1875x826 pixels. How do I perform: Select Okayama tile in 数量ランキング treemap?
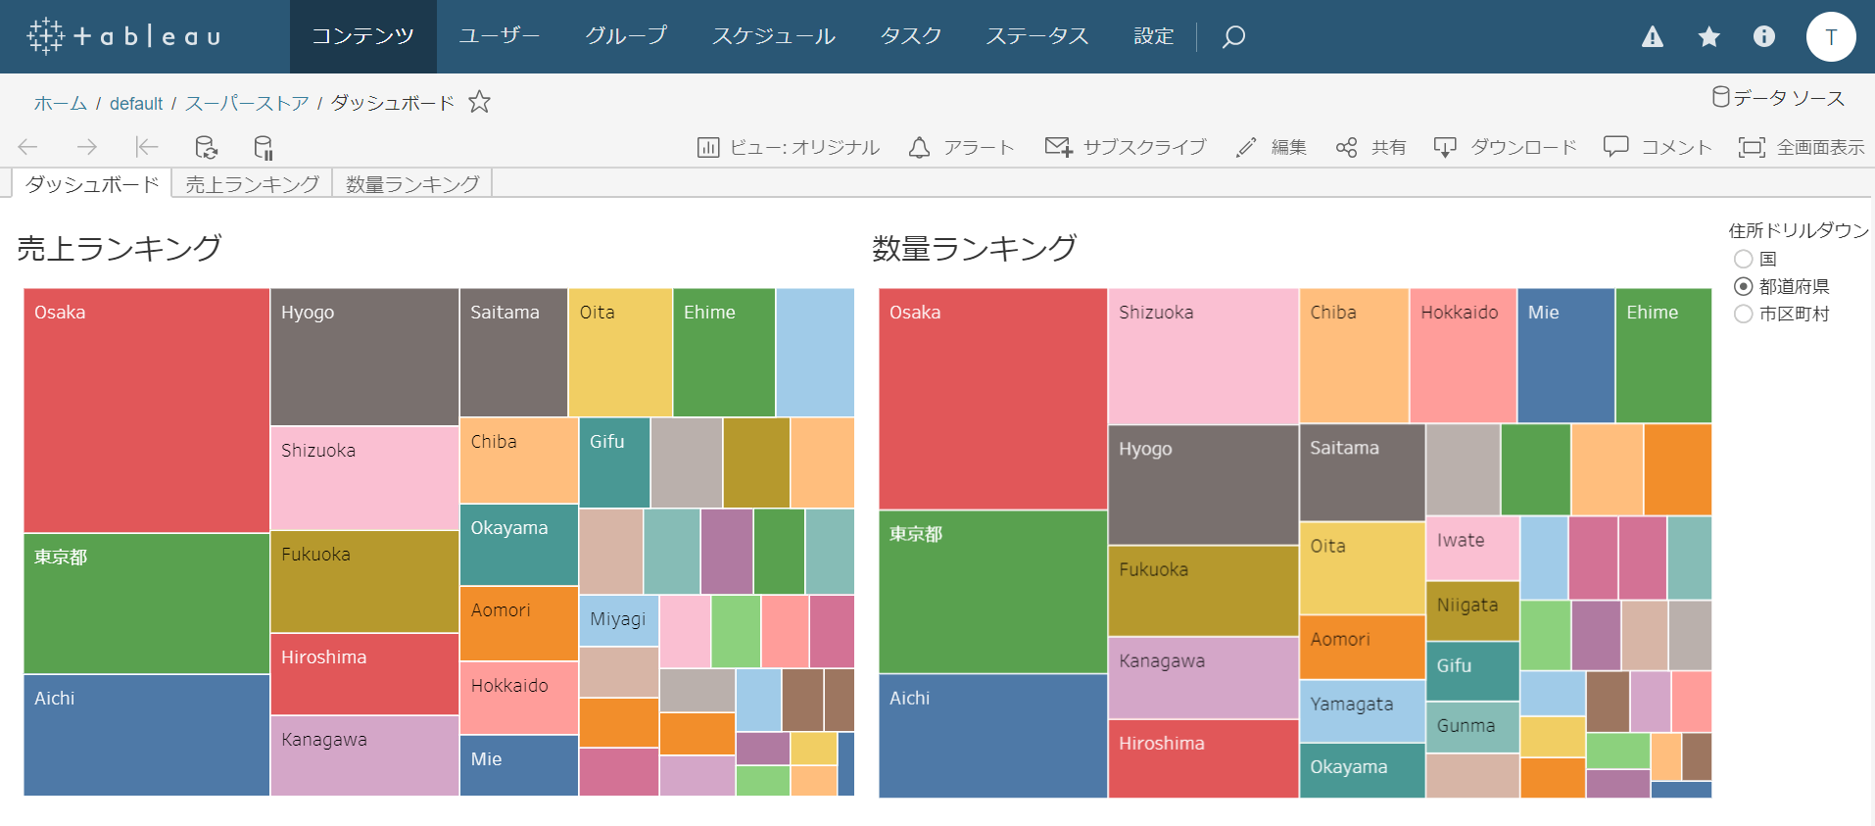click(1362, 770)
